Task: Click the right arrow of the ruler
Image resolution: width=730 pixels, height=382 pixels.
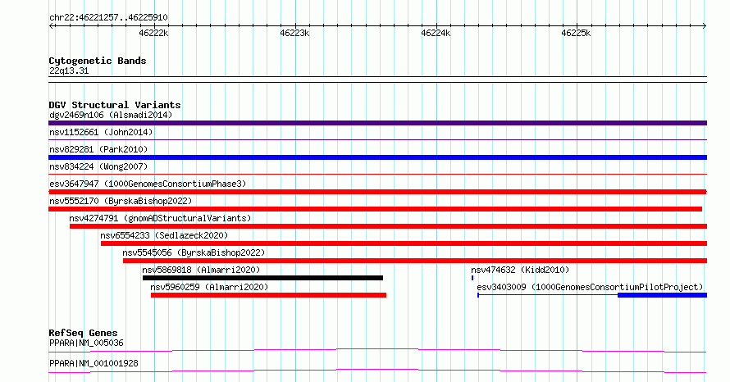Action: [x=705, y=26]
